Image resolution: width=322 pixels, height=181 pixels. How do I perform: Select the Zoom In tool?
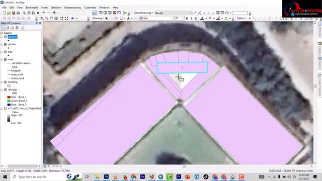click(x=42, y=18)
